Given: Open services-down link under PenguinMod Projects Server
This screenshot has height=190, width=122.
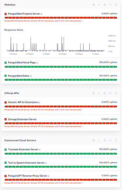Looking at the screenshot, I should pos(44,21).
